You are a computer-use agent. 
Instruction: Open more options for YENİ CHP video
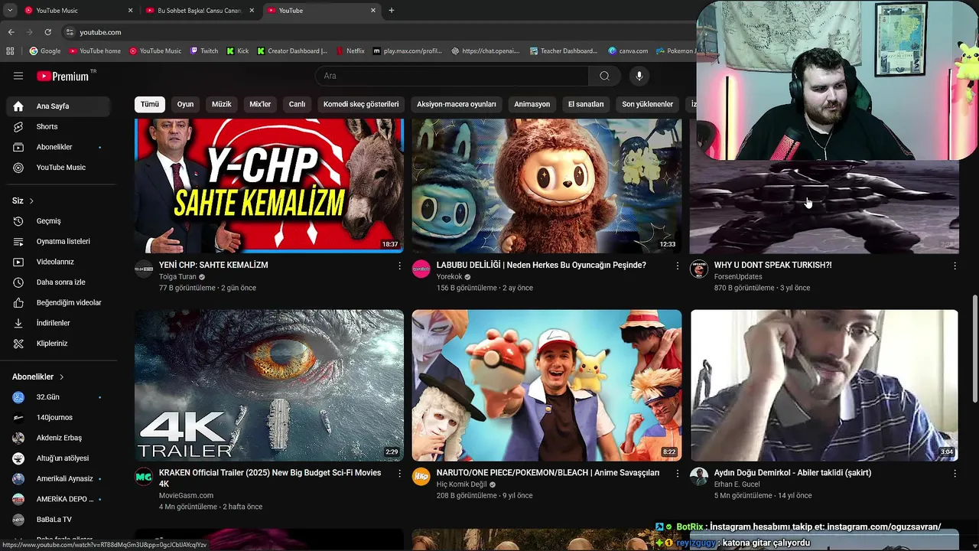pyautogui.click(x=399, y=266)
